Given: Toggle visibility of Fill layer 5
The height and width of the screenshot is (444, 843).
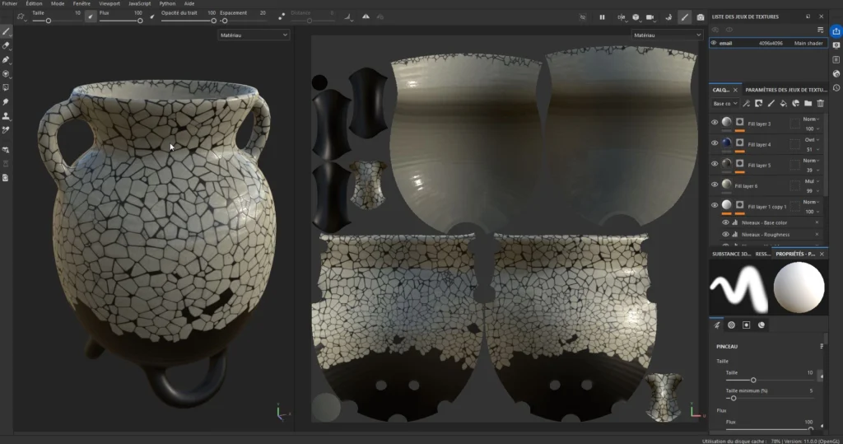Looking at the screenshot, I should pyautogui.click(x=715, y=164).
